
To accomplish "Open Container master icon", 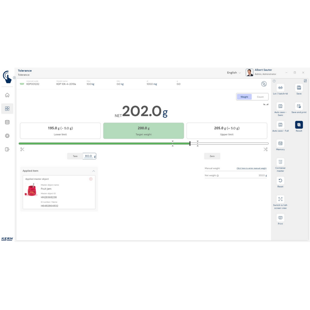I will click(x=280, y=162).
